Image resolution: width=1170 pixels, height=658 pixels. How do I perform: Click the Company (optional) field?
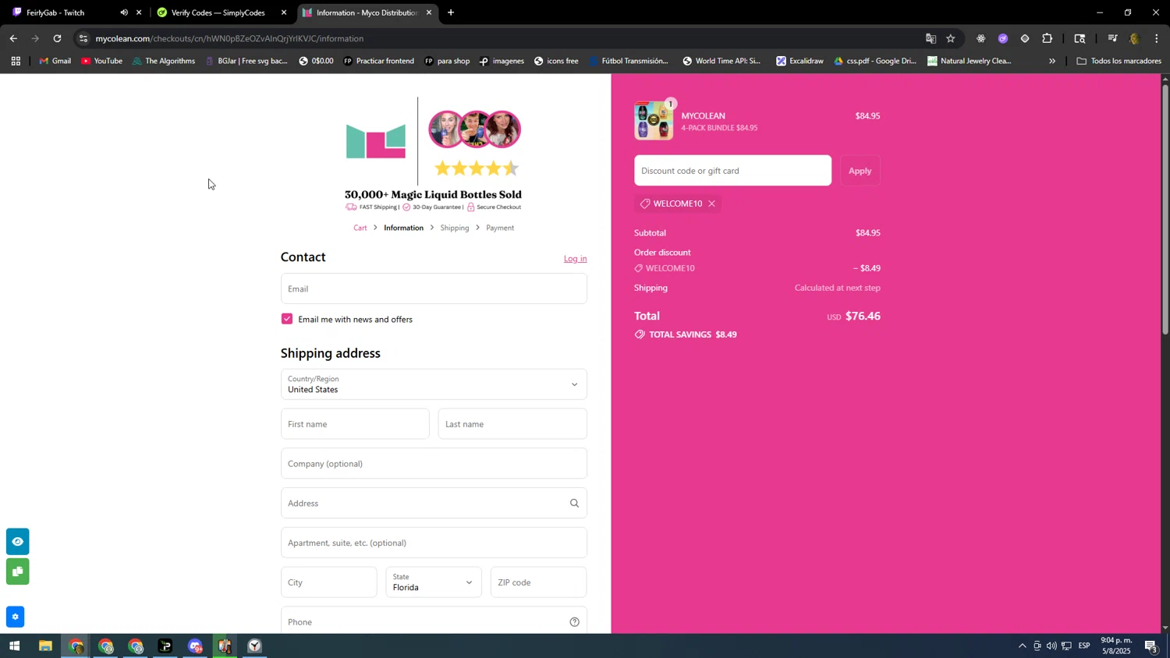434,464
